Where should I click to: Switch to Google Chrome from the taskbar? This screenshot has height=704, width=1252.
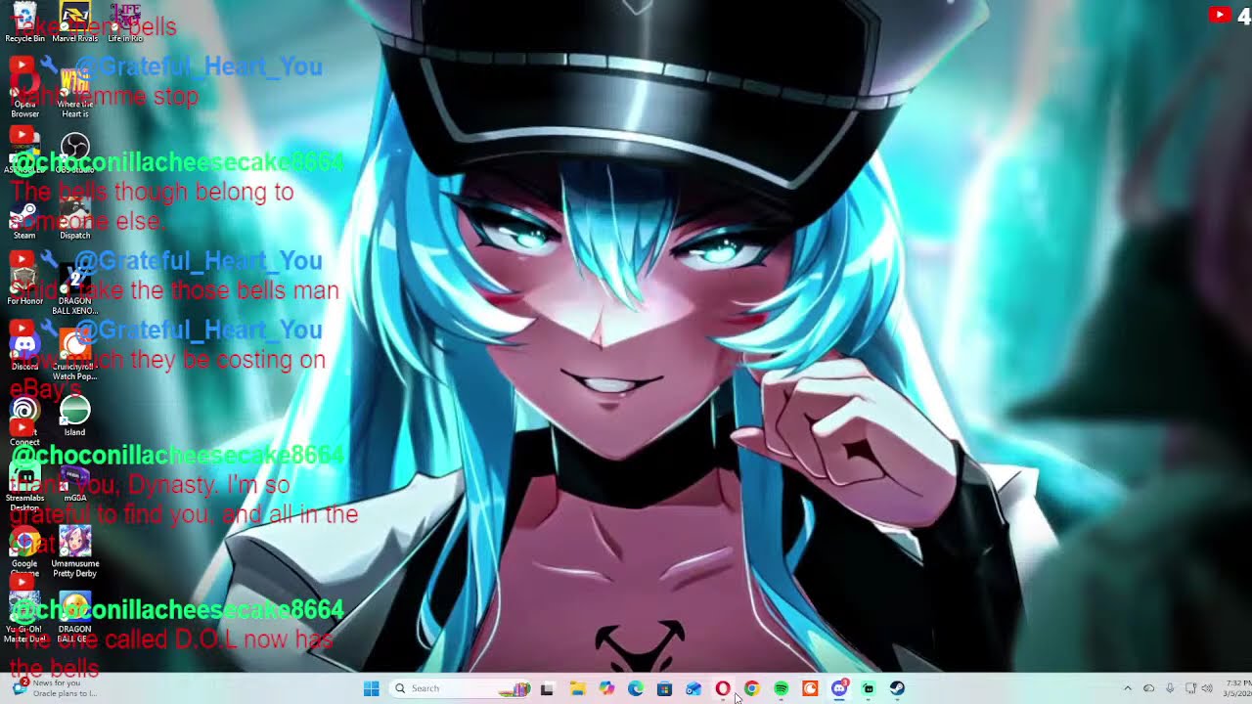point(751,688)
